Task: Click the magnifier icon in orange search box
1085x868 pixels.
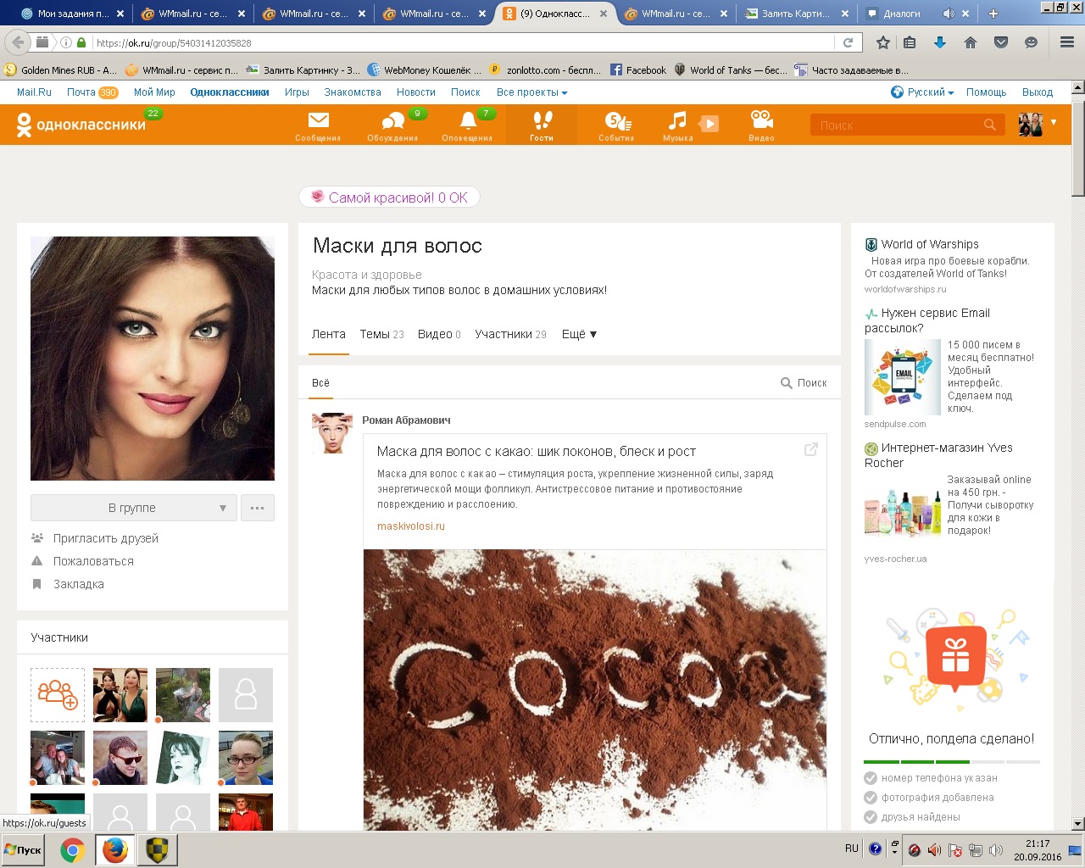Action: click(x=989, y=125)
